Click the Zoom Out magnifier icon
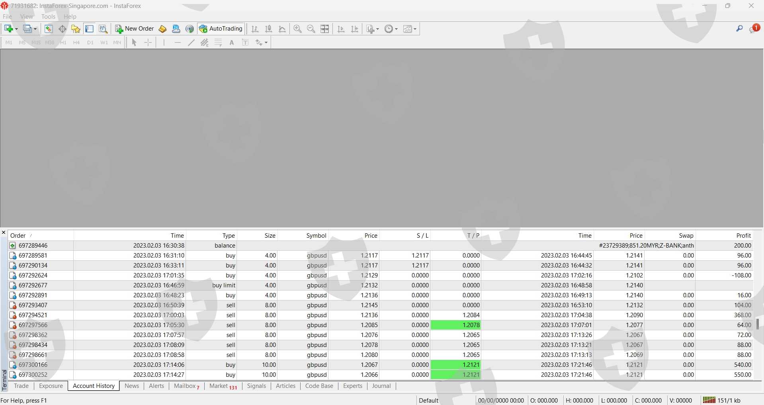Viewport: 764px width, 405px height. (311, 29)
